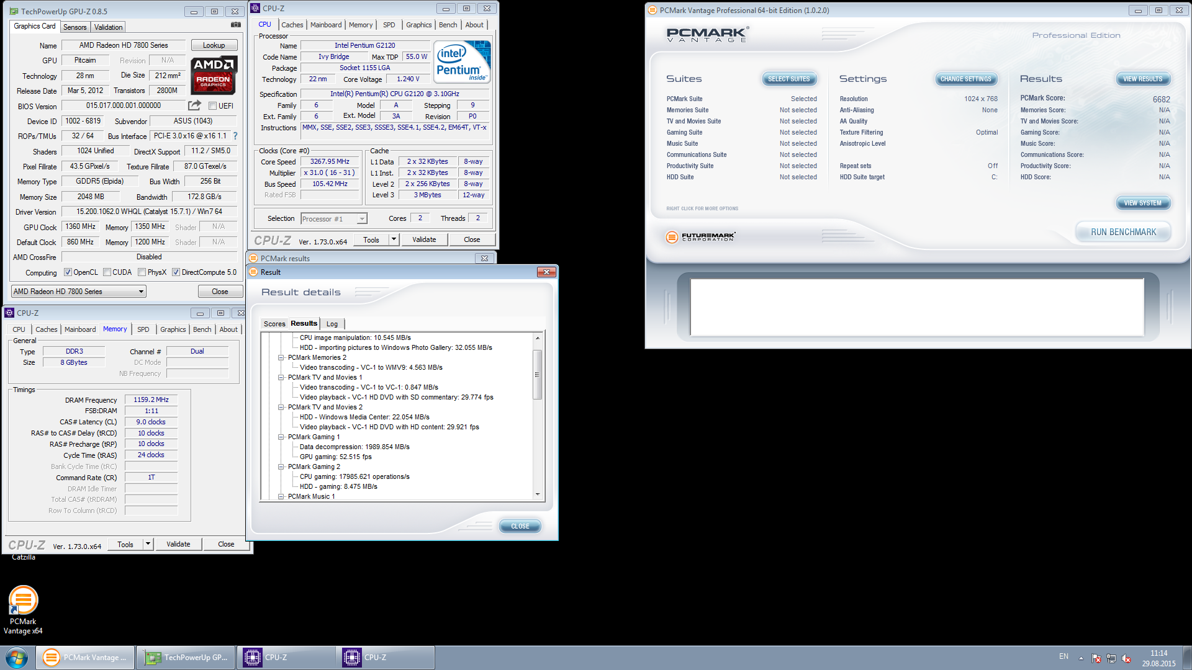Click the empty white text panel in PCMark Vantage
1192x670 pixels.
[917, 307]
